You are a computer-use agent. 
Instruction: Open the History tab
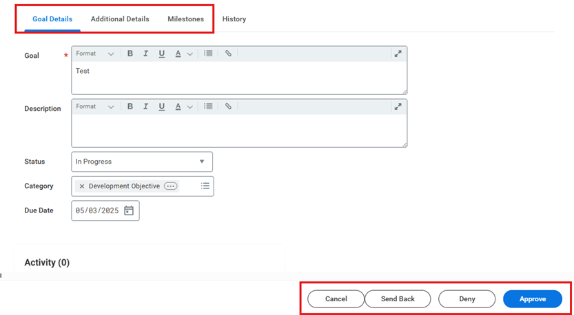click(234, 19)
